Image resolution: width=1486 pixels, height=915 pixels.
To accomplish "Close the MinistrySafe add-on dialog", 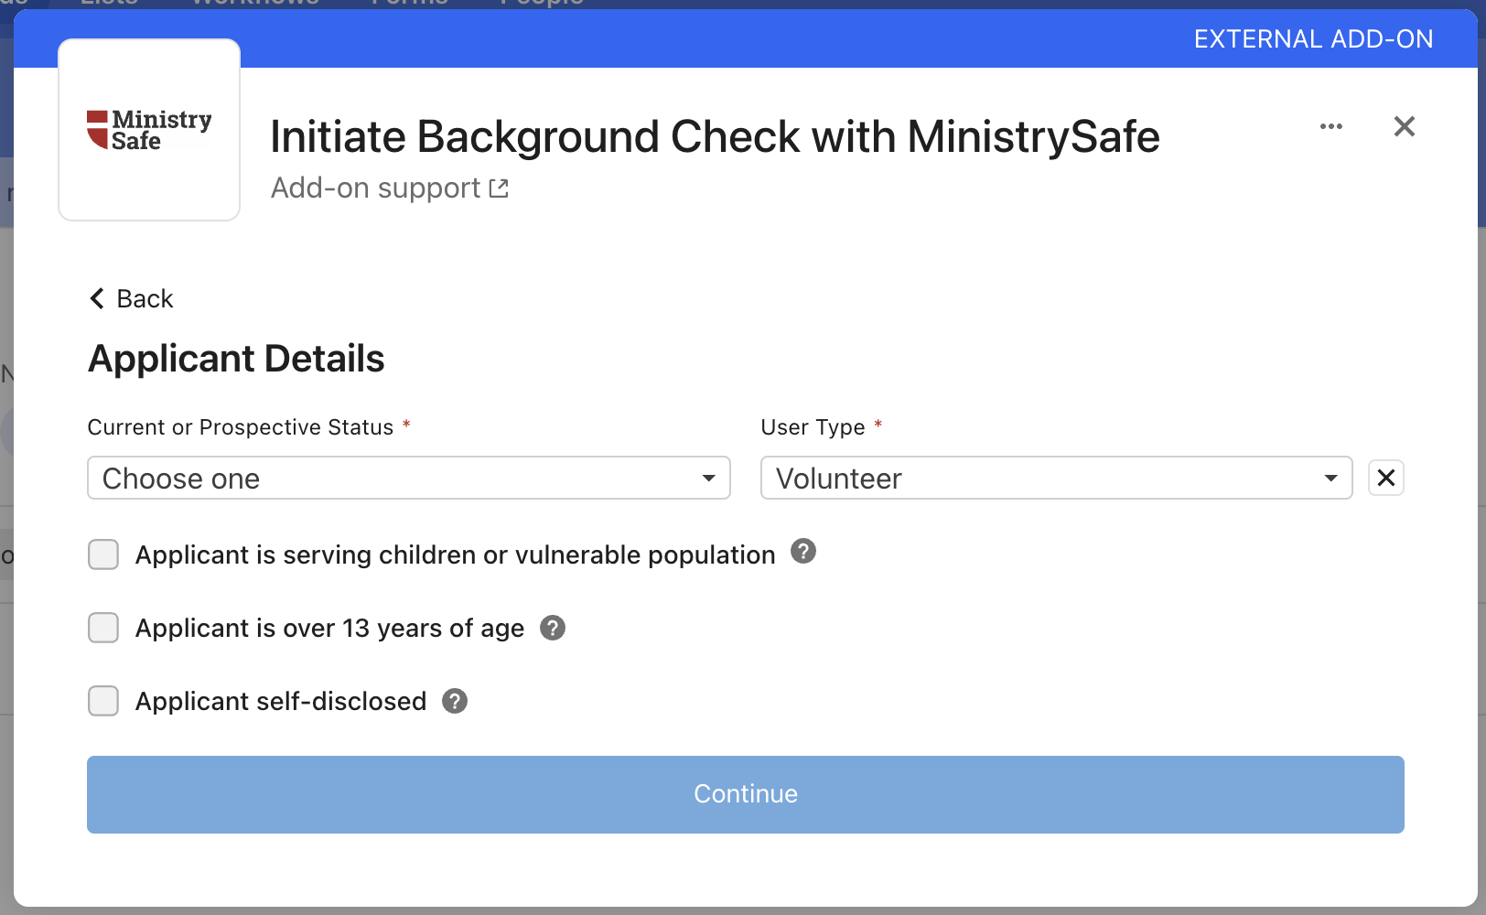I will (1404, 126).
